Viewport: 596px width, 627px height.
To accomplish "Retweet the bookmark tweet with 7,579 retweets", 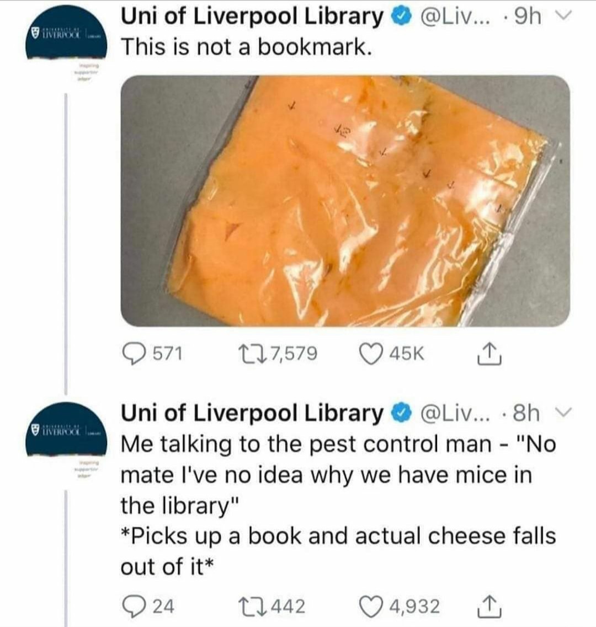I will (x=248, y=354).
